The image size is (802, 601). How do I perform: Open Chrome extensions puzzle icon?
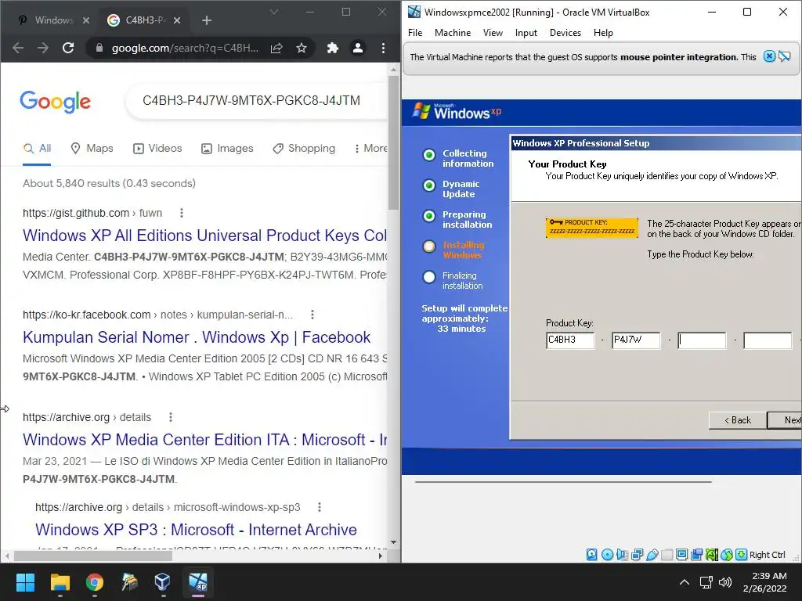coord(333,48)
